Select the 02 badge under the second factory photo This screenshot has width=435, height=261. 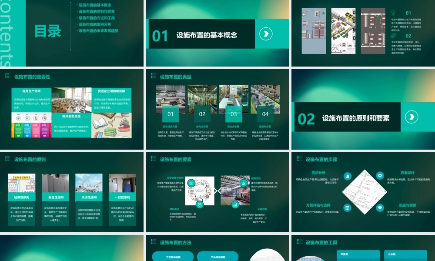click(x=202, y=114)
